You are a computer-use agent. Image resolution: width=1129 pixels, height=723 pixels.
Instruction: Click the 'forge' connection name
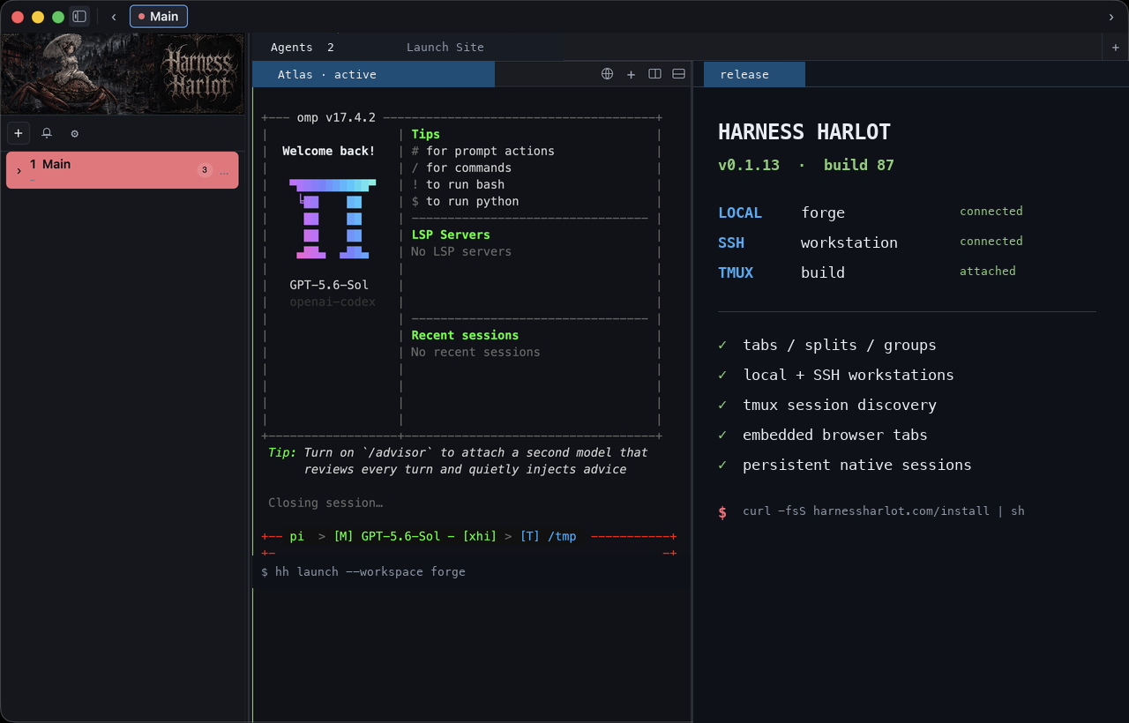[823, 212]
